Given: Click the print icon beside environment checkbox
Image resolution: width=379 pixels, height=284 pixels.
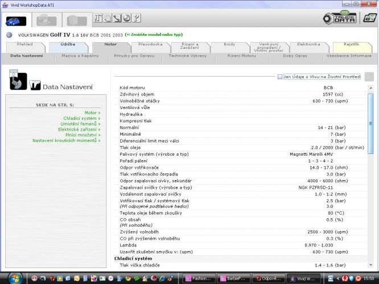Looking at the screenshot, I should point(369,77).
